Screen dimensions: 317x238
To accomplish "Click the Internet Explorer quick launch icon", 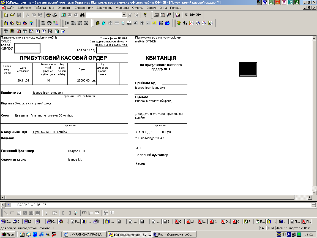I will click(x=41, y=234).
